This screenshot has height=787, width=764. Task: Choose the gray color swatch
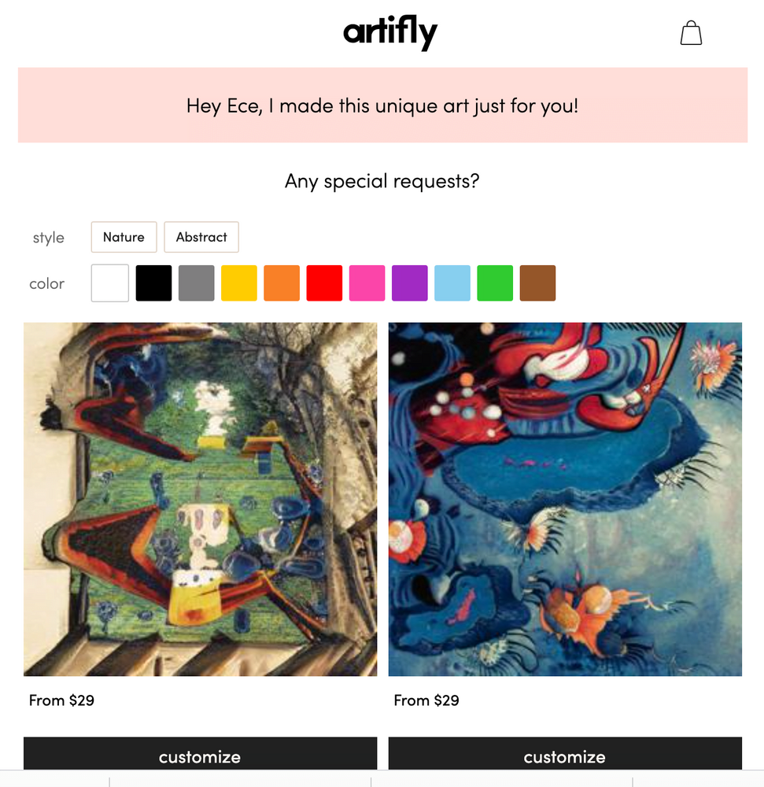[196, 283]
